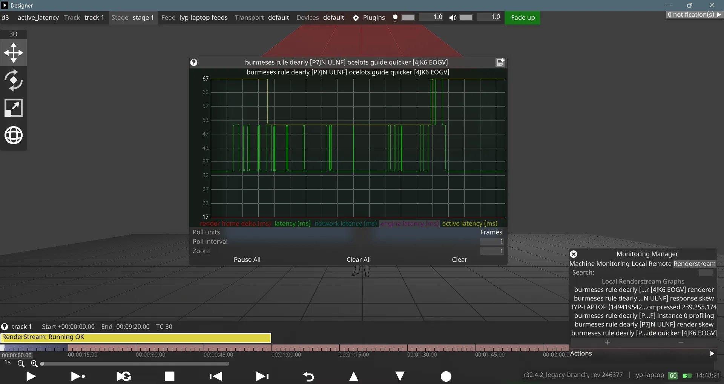Screen dimensions: 724x384
Task: Open the notifications panel arrow
Action: 719,15
